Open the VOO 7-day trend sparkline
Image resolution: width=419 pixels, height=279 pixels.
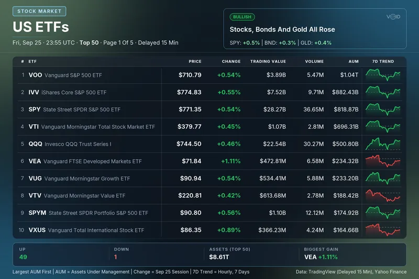(383, 75)
